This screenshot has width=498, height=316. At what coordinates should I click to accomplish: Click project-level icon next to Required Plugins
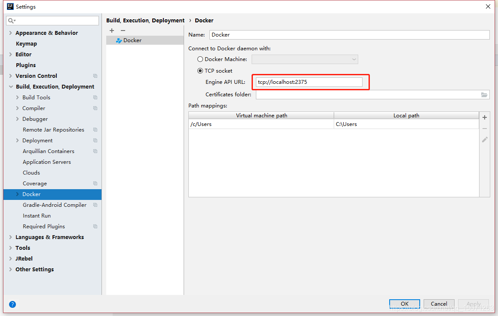pos(95,227)
